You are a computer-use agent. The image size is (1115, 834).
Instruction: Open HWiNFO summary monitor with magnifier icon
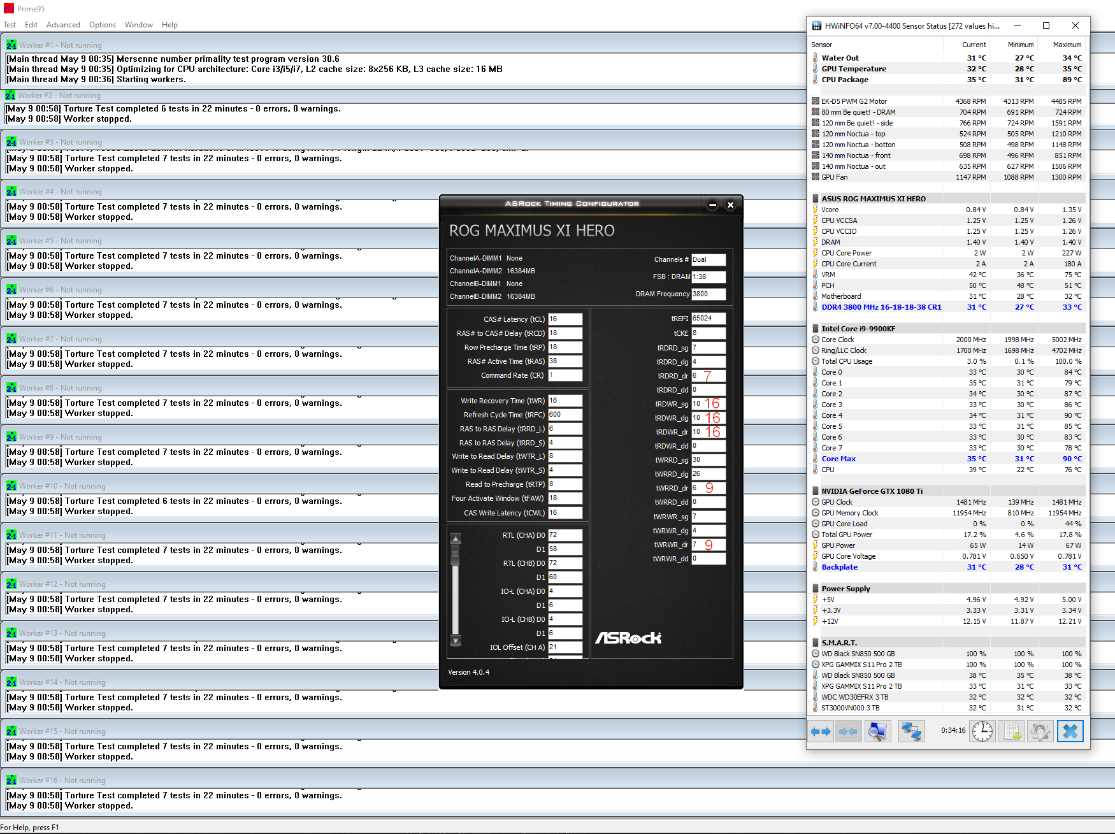tap(877, 731)
